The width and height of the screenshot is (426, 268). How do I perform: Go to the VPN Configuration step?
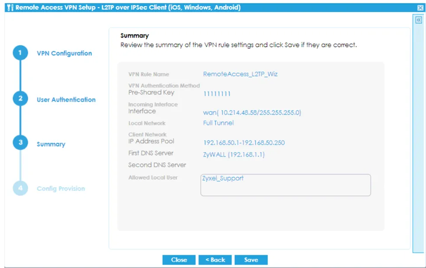[x=64, y=53]
